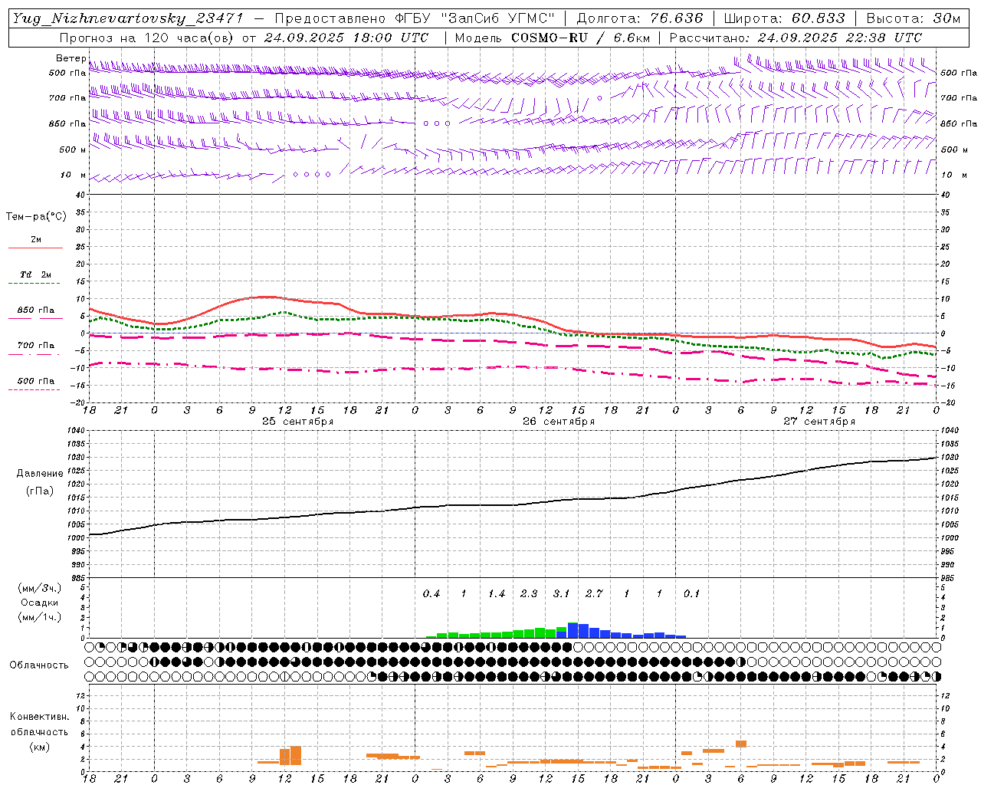Click the 26 сентября date label
Viewport: 981px width, 785px height.
559,422
